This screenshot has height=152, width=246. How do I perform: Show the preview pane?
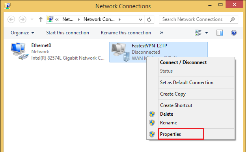[220, 33]
